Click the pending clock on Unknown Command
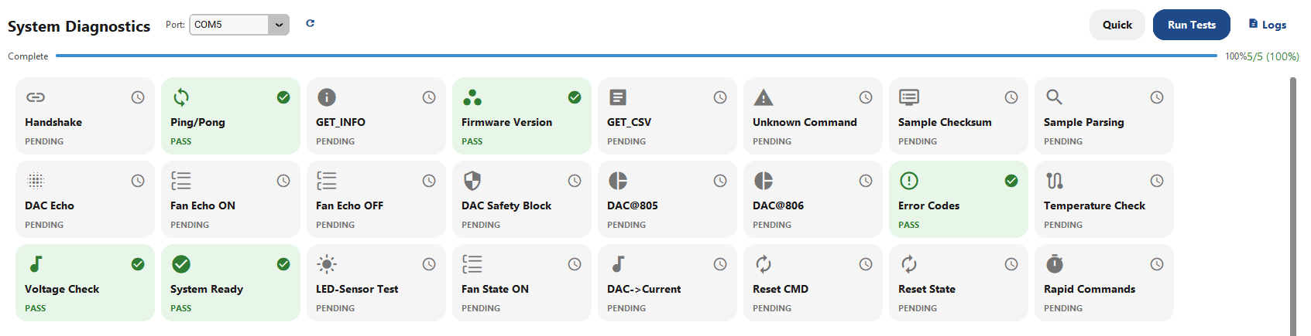Viewport: 1311px width, 336px height. (866, 97)
